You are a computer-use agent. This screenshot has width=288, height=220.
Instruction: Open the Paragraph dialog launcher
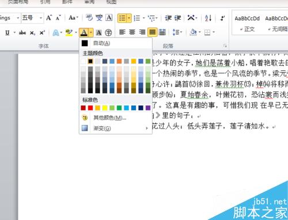coord(225,46)
